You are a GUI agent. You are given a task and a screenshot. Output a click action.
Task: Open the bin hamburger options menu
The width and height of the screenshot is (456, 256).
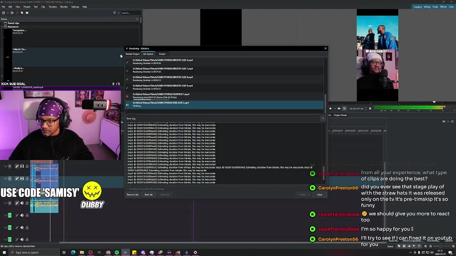coord(27,13)
